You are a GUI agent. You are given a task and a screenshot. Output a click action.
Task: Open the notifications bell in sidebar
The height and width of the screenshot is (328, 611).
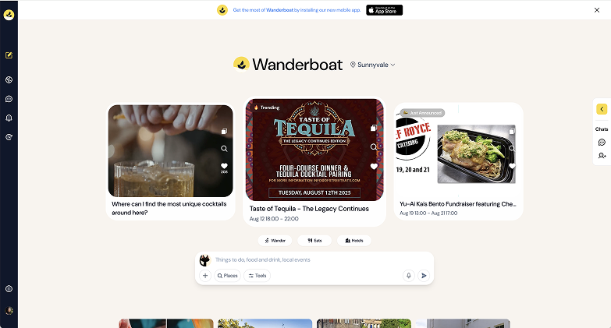pyautogui.click(x=9, y=118)
